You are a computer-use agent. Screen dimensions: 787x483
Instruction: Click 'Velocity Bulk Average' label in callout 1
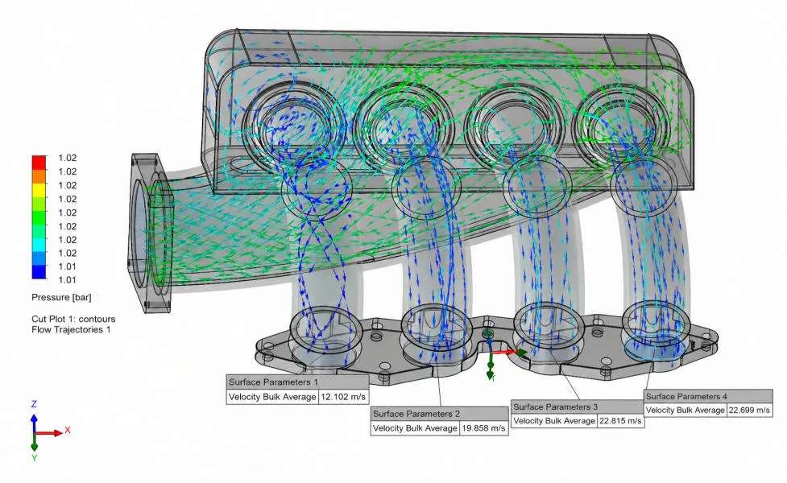(x=272, y=397)
